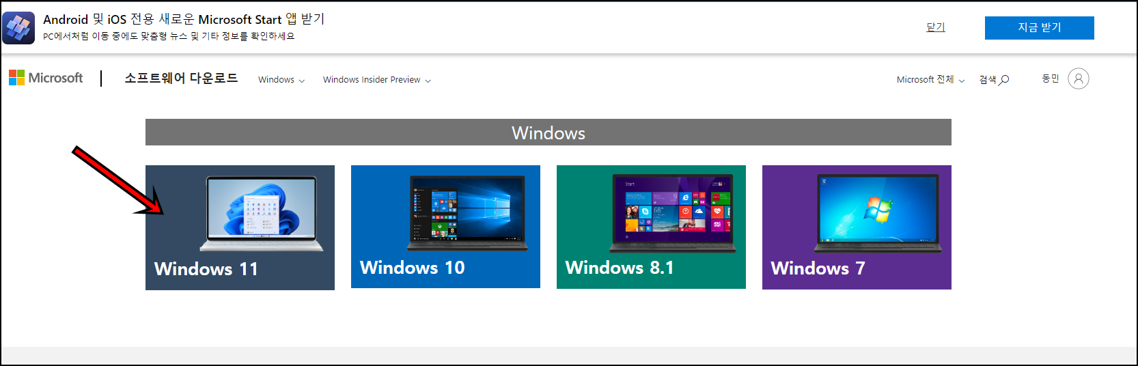
Task: Click the Microsoft Start app icon
Action: pyautogui.click(x=18, y=28)
